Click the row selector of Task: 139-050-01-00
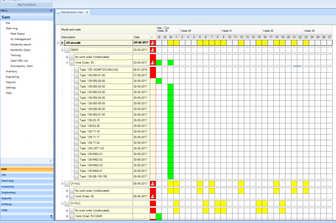336x223 pixels. point(76,75)
